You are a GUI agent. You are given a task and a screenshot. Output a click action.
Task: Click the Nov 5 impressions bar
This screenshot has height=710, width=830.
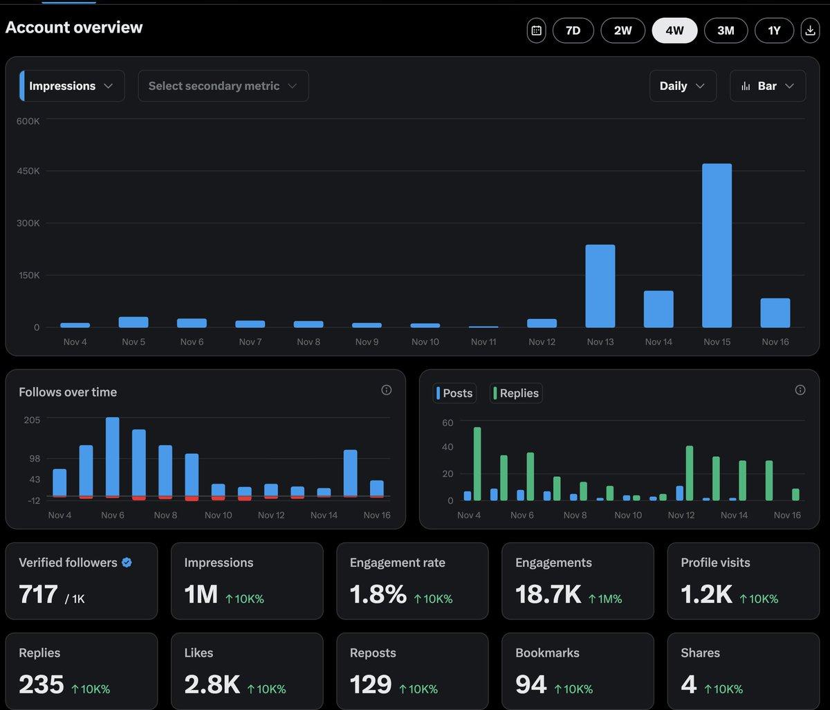pos(133,322)
